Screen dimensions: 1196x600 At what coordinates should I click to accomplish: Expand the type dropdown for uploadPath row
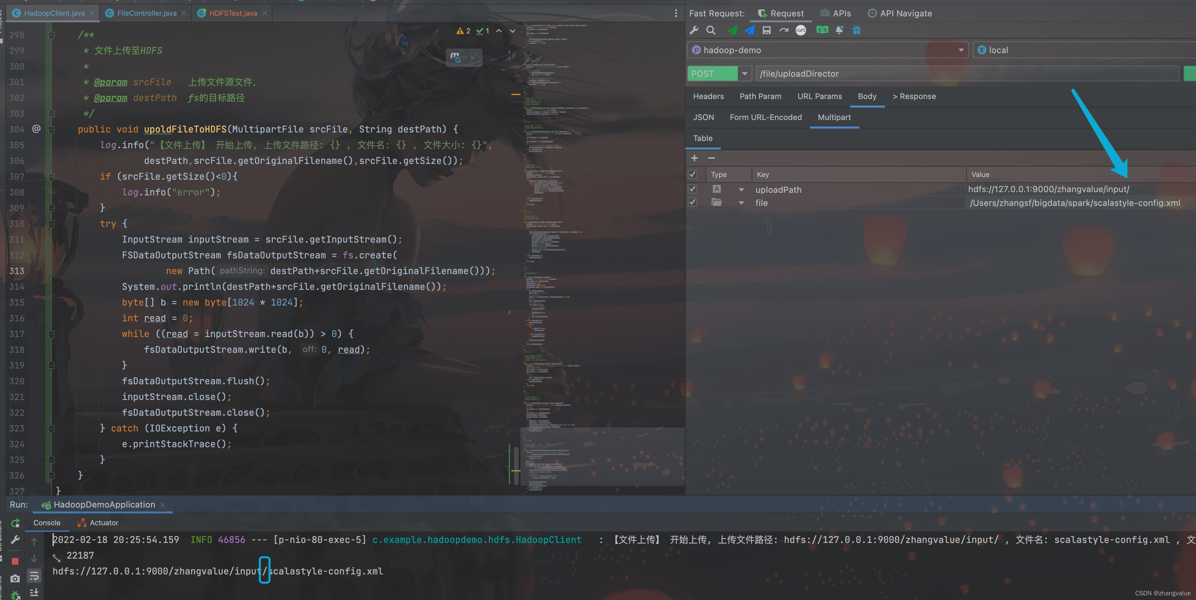741,190
